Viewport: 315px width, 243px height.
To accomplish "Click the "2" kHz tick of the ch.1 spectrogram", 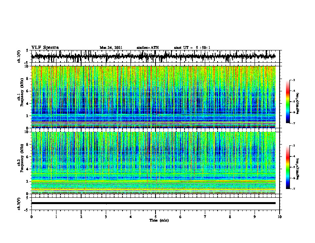I will (x=28, y=116).
